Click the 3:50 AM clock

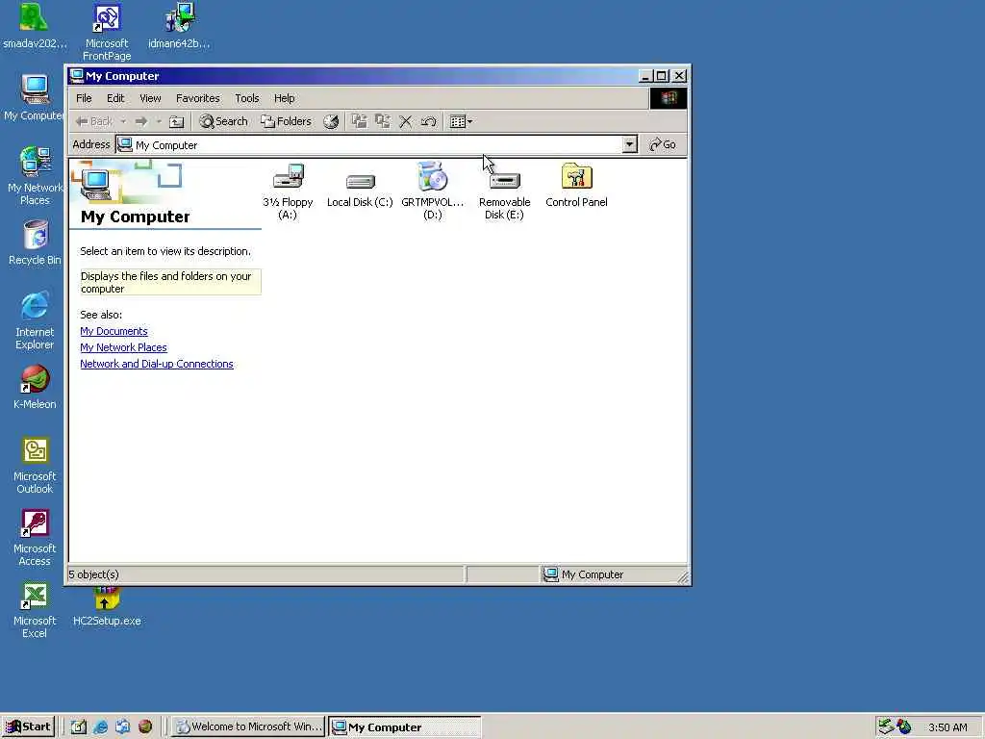click(x=947, y=727)
